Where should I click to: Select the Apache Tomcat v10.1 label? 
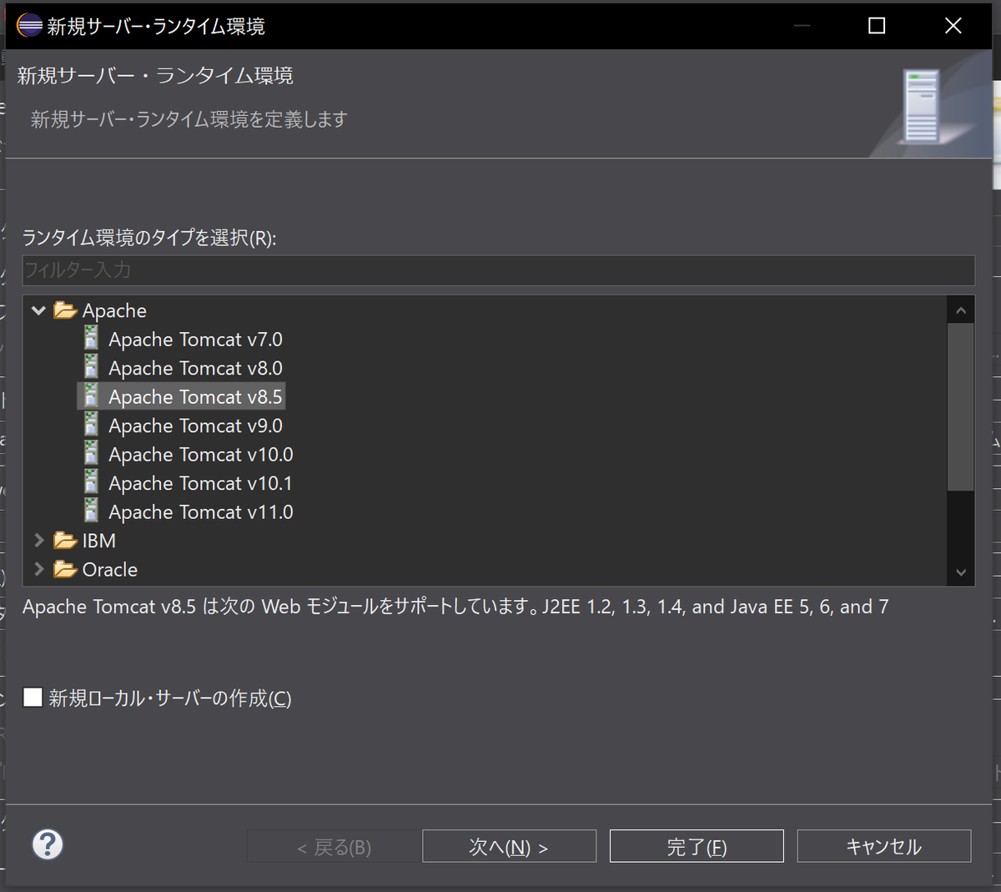pos(200,483)
